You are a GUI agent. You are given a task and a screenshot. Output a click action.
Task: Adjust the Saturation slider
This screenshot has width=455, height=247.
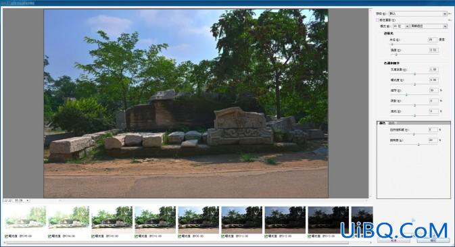click(x=418, y=144)
